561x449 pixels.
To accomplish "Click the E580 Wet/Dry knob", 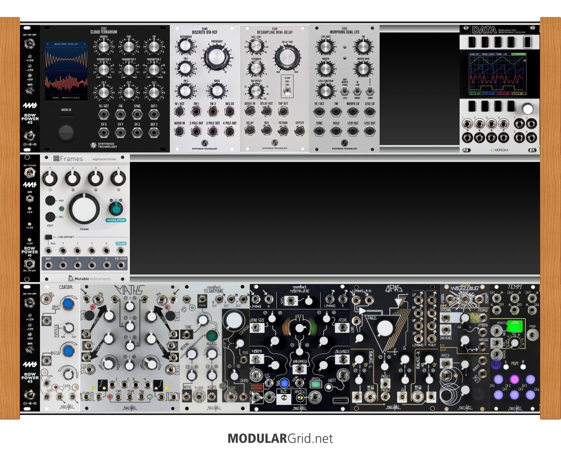I will point(256,46).
